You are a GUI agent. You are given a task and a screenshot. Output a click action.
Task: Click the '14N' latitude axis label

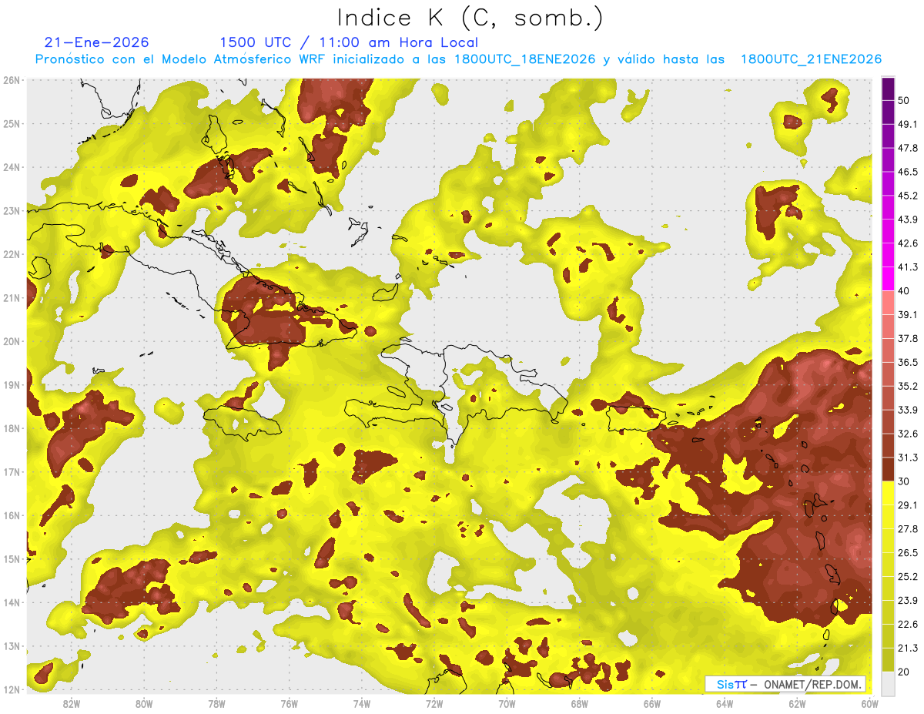12,602
